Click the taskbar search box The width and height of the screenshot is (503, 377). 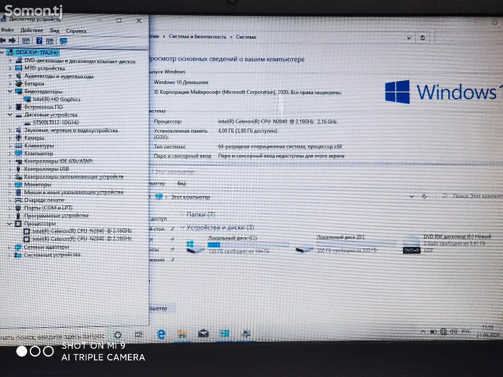pos(53,336)
